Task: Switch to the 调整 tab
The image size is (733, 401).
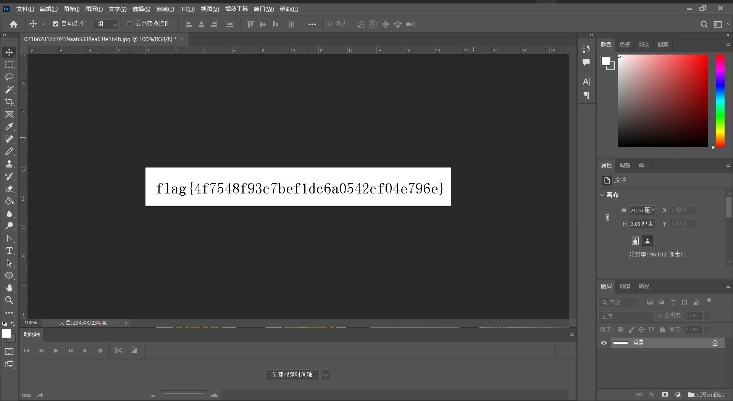Action: pos(625,165)
